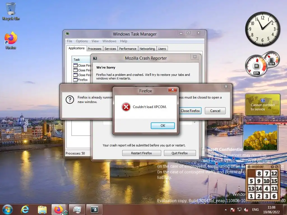Screen dimensions: 287x215
Task: Click the network tray icon
Action: point(239,210)
